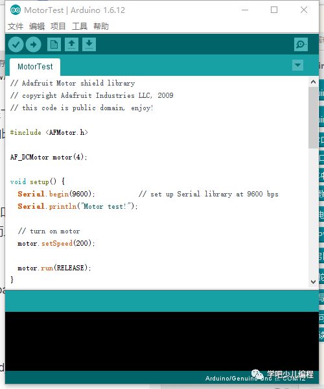Open the 文件 menu

16,26
